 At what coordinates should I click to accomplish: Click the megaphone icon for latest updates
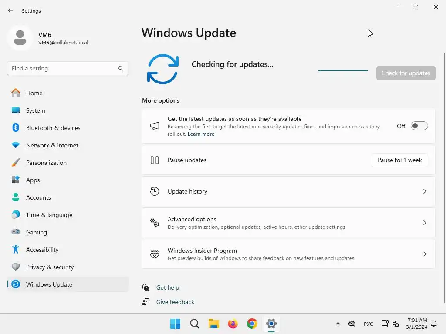[155, 126]
